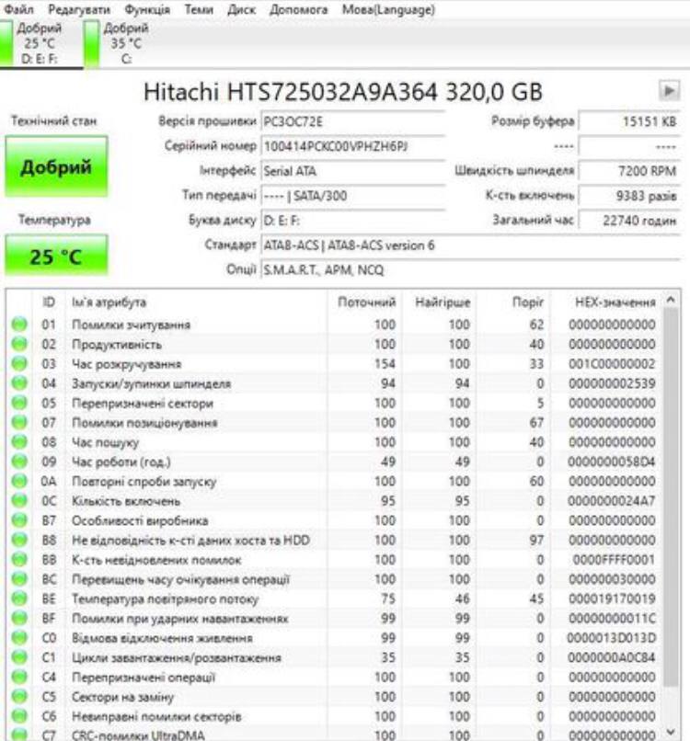Go to next disk with arrow button

(x=669, y=90)
